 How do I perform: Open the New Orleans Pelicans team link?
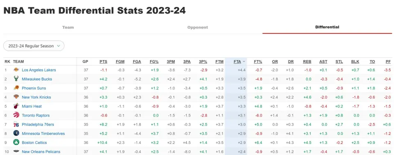click(x=41, y=151)
